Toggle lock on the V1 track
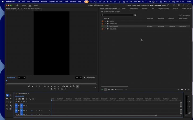Image resolution: width=193 pixels, height=120 pixels. pyautogui.click(x=19, y=106)
